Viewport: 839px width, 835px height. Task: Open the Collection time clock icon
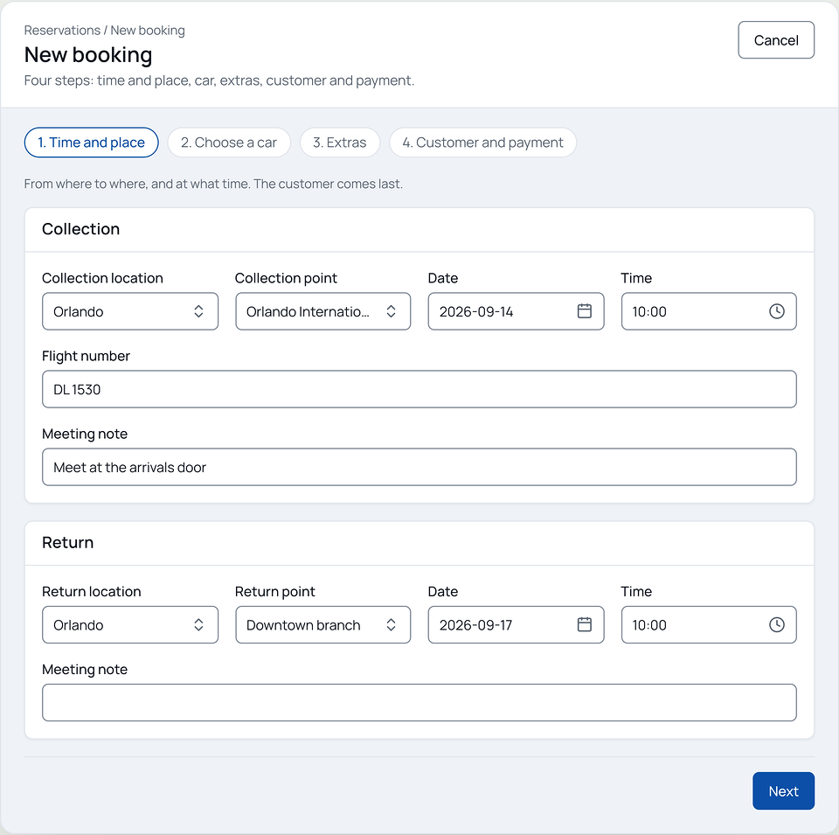pos(776,311)
